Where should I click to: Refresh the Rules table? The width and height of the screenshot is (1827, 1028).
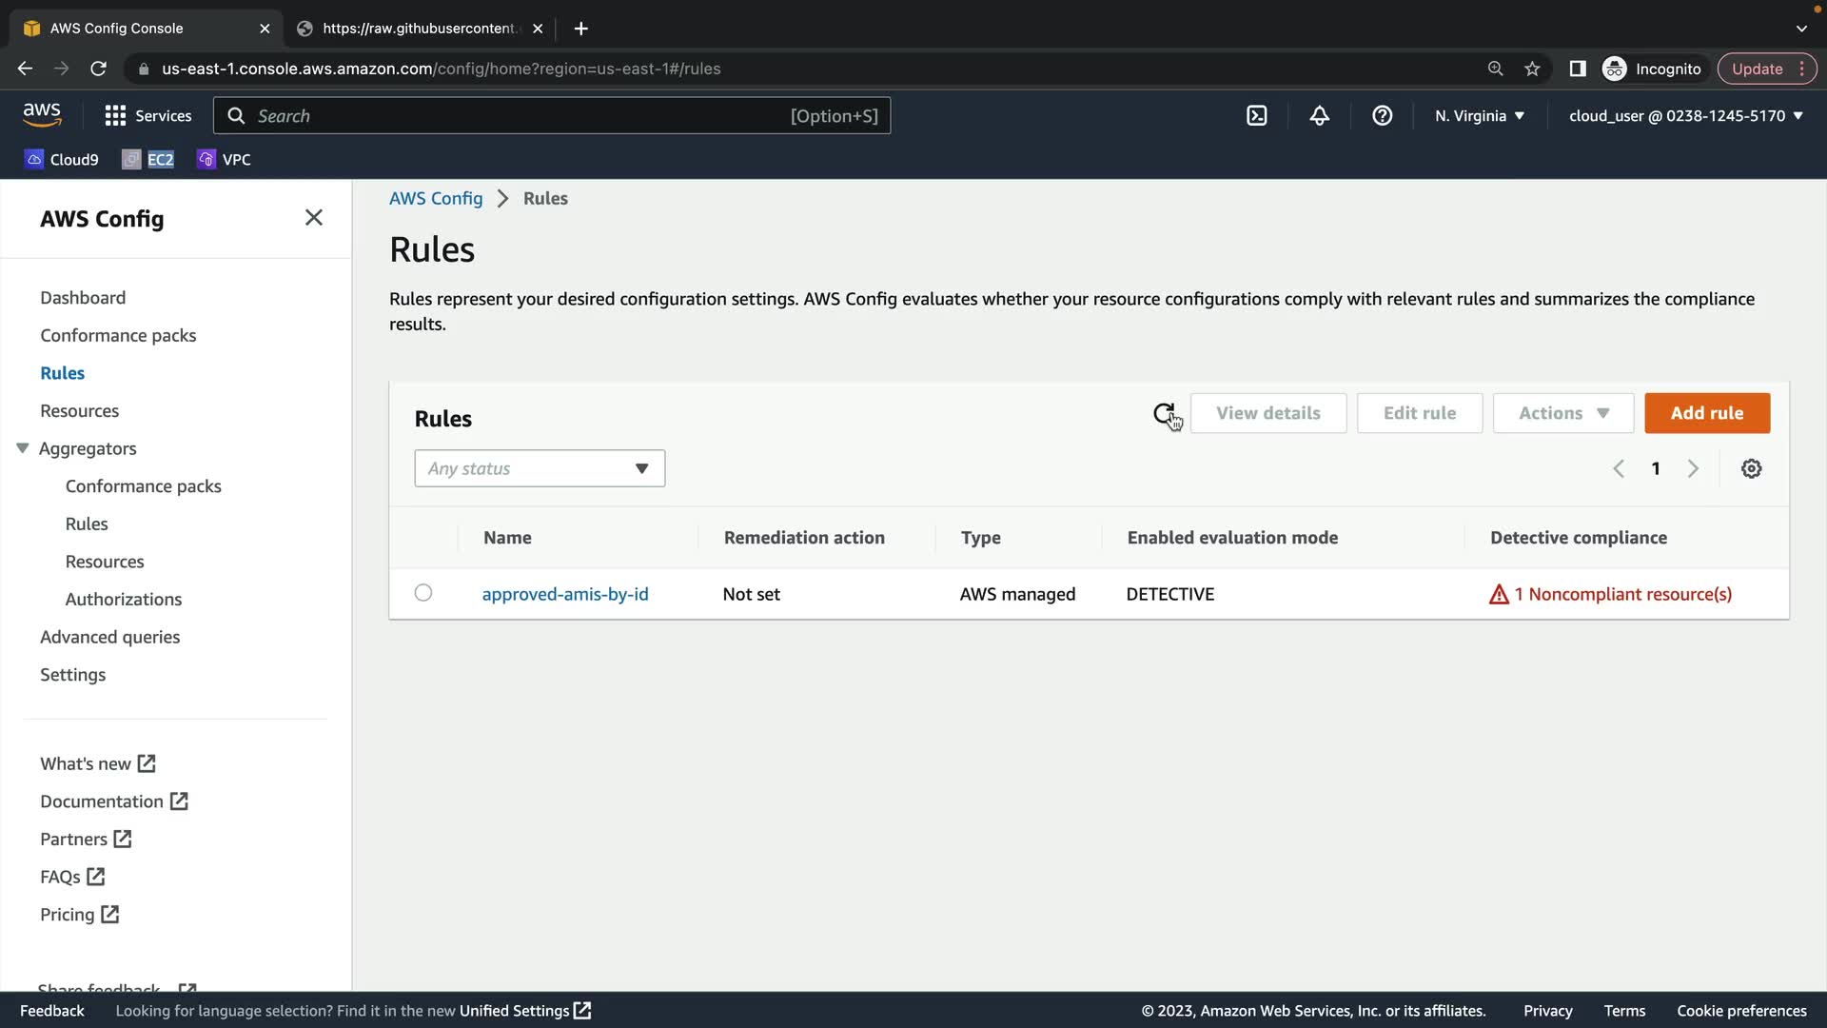[1163, 413]
